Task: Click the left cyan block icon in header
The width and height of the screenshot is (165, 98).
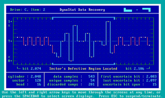Action: pos(128,10)
